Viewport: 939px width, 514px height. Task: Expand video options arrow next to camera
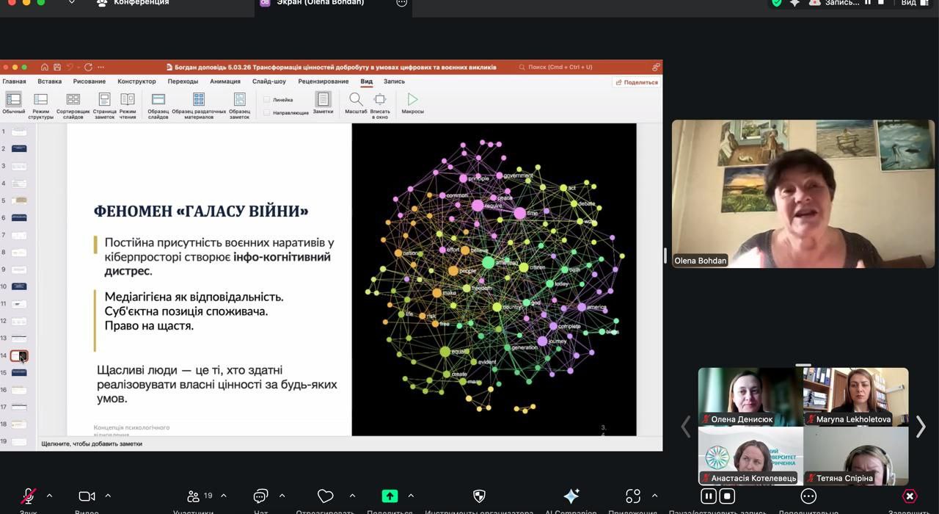tap(108, 496)
